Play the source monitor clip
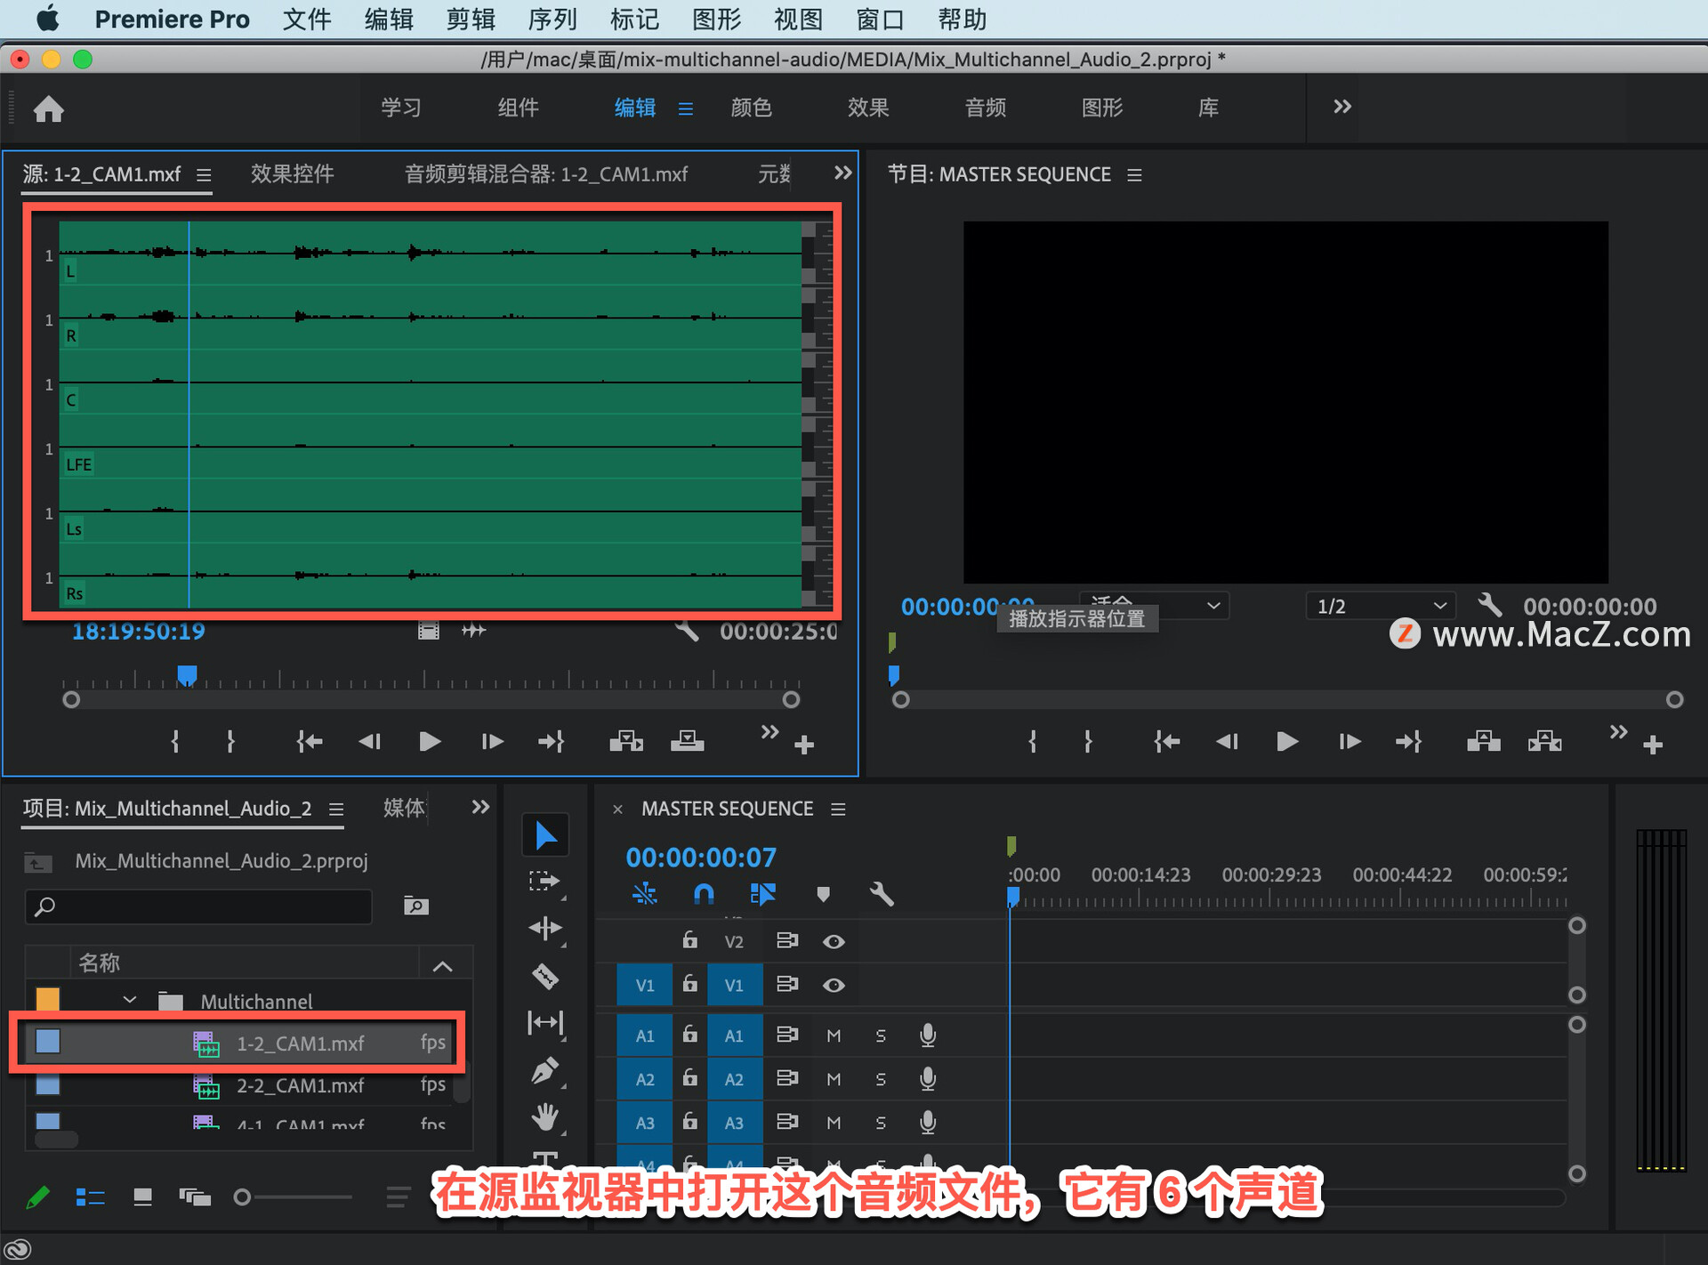This screenshot has width=1708, height=1265. 430,741
